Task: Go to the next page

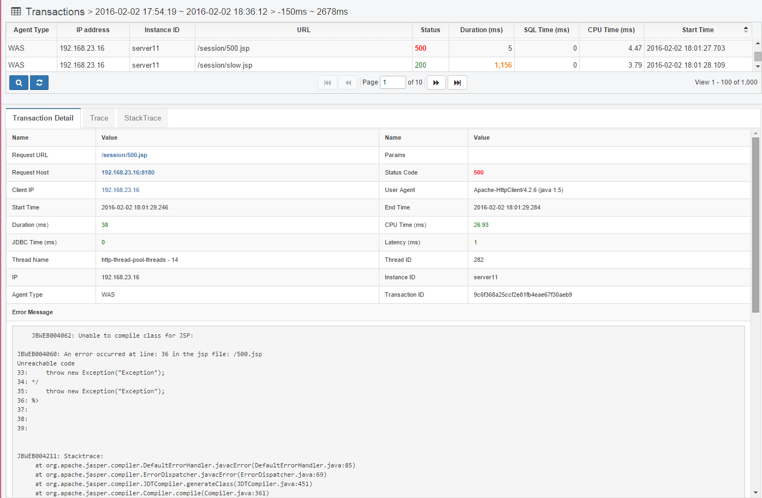Action: pos(436,83)
